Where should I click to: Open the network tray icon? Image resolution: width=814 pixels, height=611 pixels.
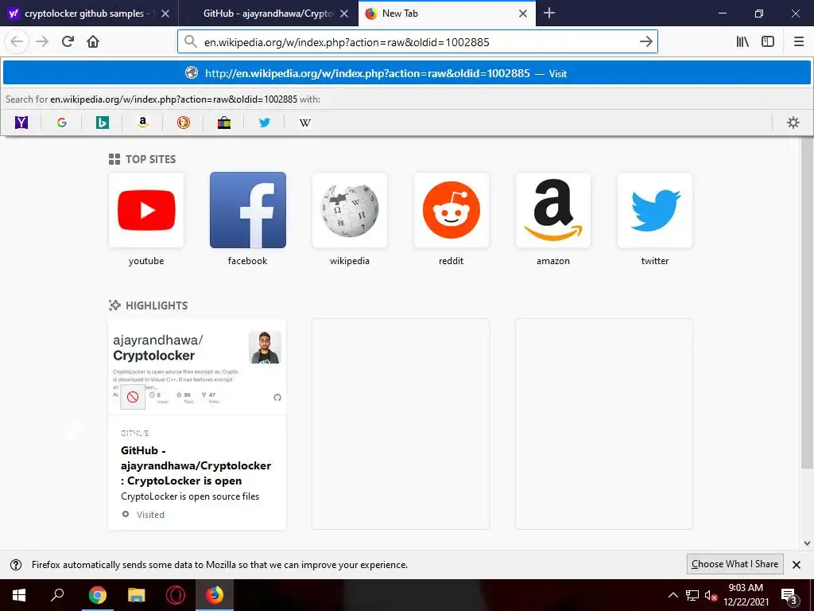[692, 595]
